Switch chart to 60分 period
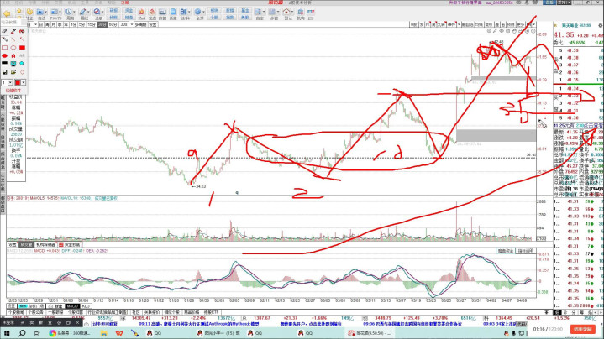Viewport: 604px width, 339px height. tap(113, 24)
